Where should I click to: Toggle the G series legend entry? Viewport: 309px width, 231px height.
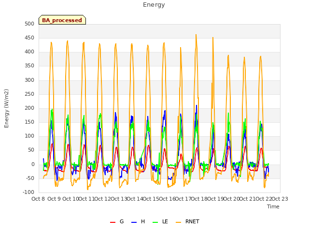pos(117,221)
